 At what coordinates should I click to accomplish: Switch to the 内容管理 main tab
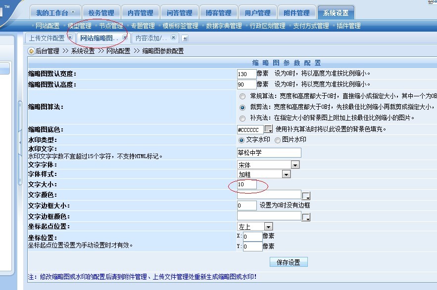[141, 13]
